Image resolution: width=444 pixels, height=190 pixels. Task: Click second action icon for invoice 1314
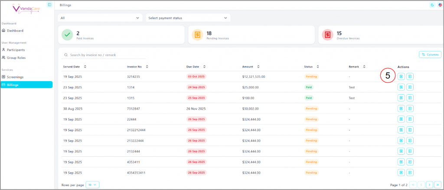410,87
